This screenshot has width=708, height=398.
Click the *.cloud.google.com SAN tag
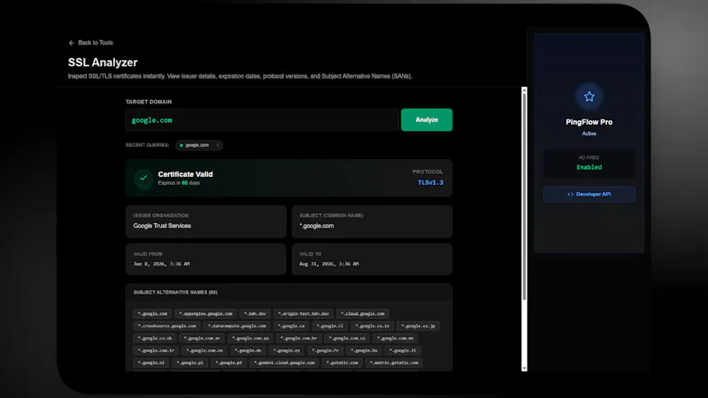pyautogui.click(x=363, y=314)
